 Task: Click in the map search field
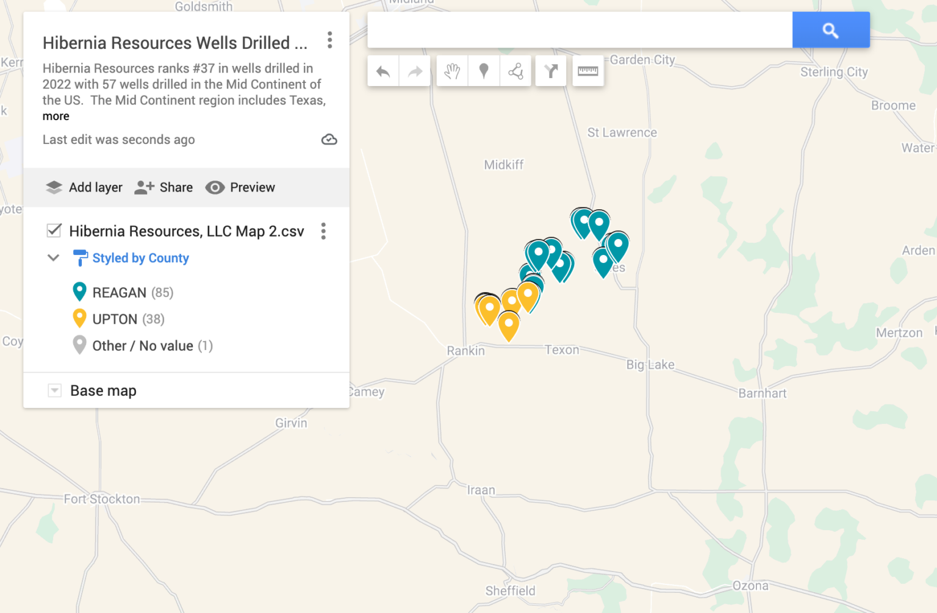tap(580, 30)
